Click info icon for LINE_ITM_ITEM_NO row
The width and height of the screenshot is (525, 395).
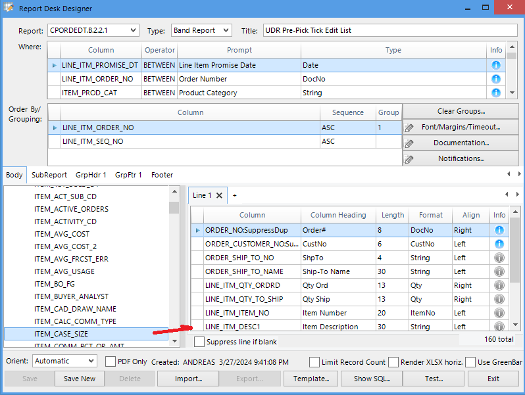click(499, 313)
